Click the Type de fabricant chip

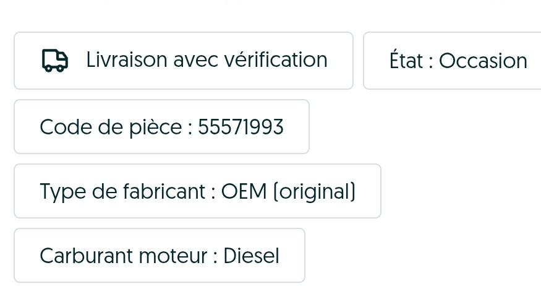point(197,191)
